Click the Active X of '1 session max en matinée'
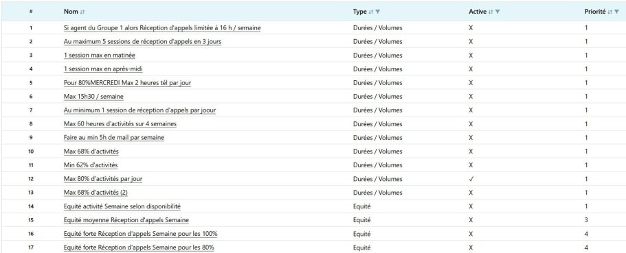Image resolution: width=626 pixels, height=253 pixels. tap(471, 56)
